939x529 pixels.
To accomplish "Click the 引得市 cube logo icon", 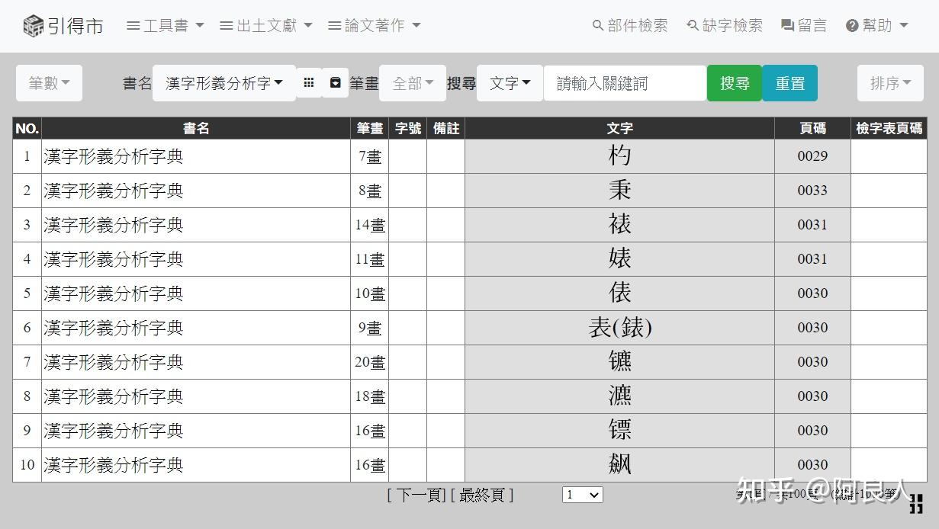I will pyautogui.click(x=34, y=24).
